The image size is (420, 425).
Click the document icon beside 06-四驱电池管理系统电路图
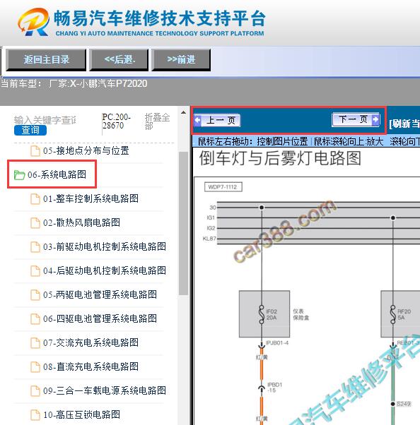coord(35,319)
